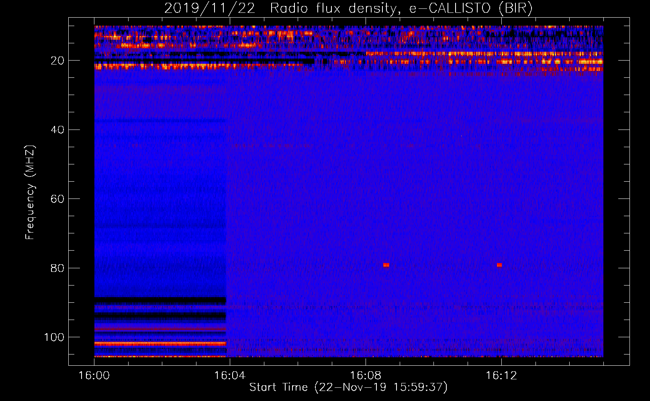Image resolution: width=650 pixels, height=401 pixels.
Task: Click the 20 frequency axis label
Action: (x=57, y=61)
